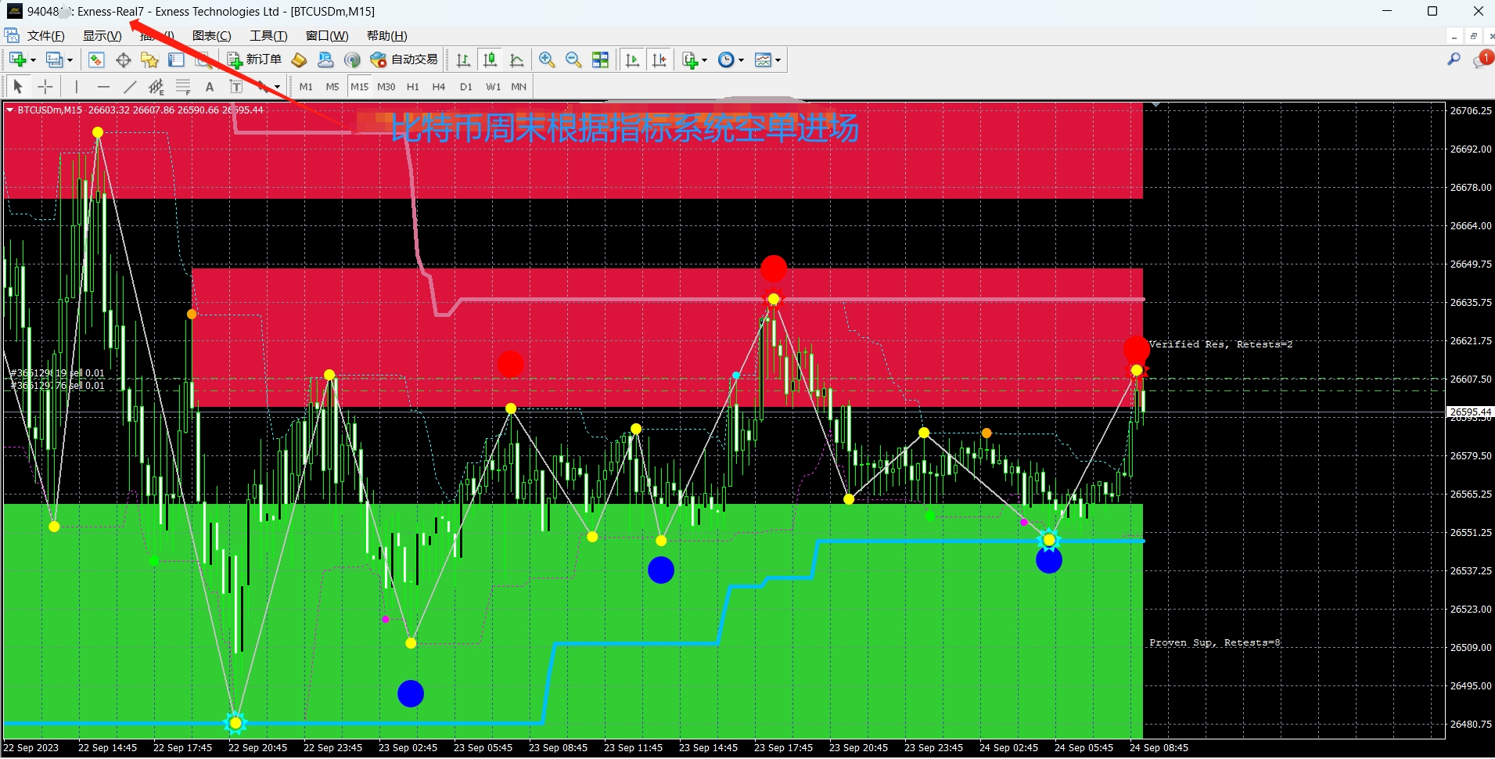Switch to the H4 timeframe

(x=439, y=87)
